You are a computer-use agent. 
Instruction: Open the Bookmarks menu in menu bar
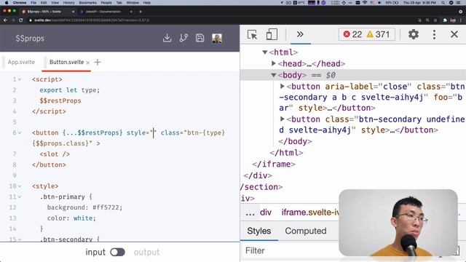tap(87, 3)
